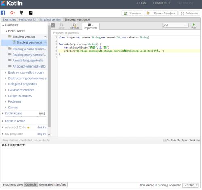Click Examples breadcrumb
Image resolution: width=202 pixels, height=190 pixels.
9,19
